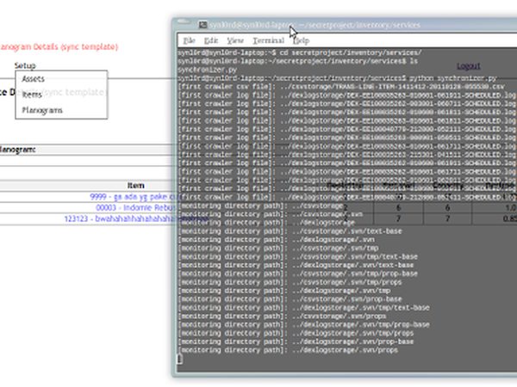Click the 'synchronizer.py' ls output line
Image resolution: width=517 pixels, height=387 pixels.
208,70
